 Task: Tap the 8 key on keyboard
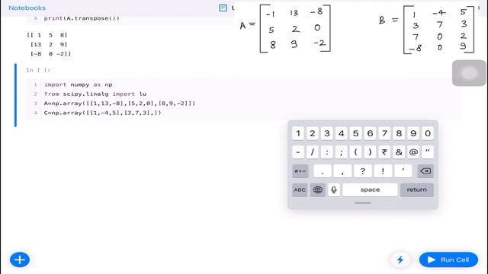[x=399, y=133]
